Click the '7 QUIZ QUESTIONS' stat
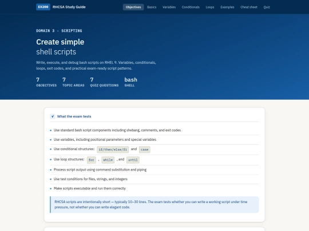309x231 pixels. [x=104, y=82]
